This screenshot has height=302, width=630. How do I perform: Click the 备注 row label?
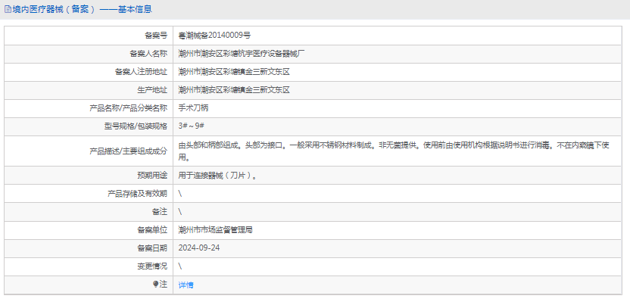(x=160, y=212)
